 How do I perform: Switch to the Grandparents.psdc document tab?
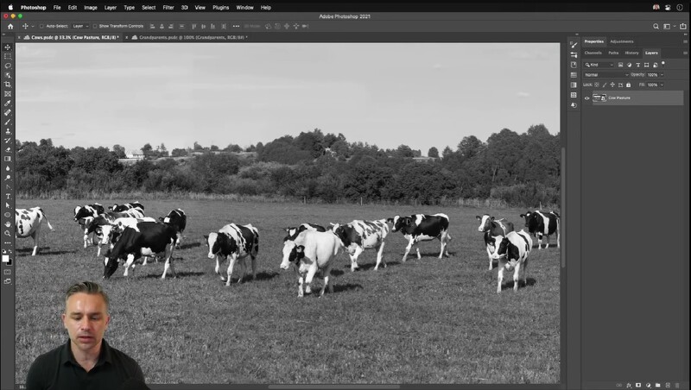[187, 37]
